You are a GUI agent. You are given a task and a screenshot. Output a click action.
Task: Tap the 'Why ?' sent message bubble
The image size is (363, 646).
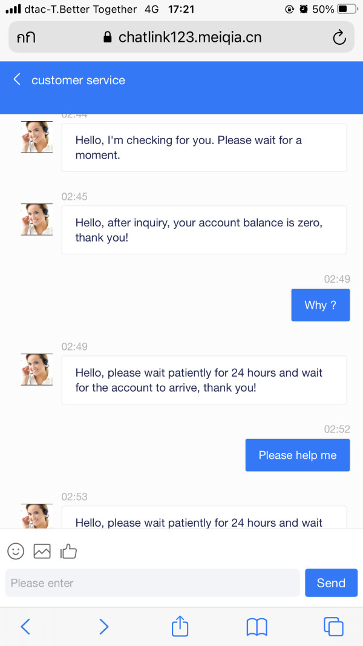[x=321, y=305]
